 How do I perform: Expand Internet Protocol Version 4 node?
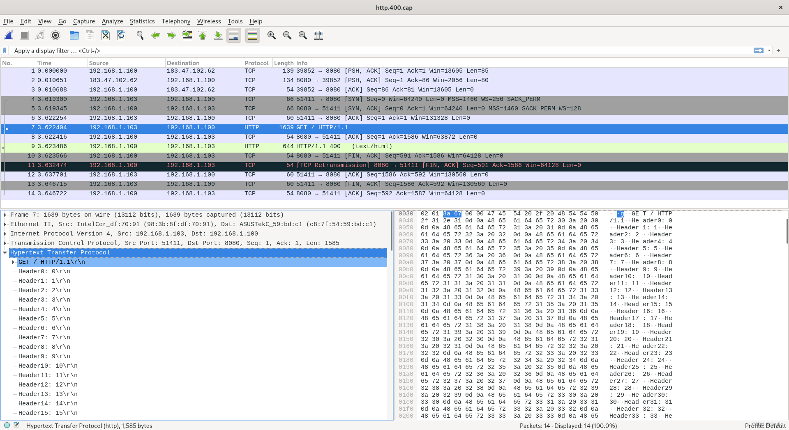[5, 233]
